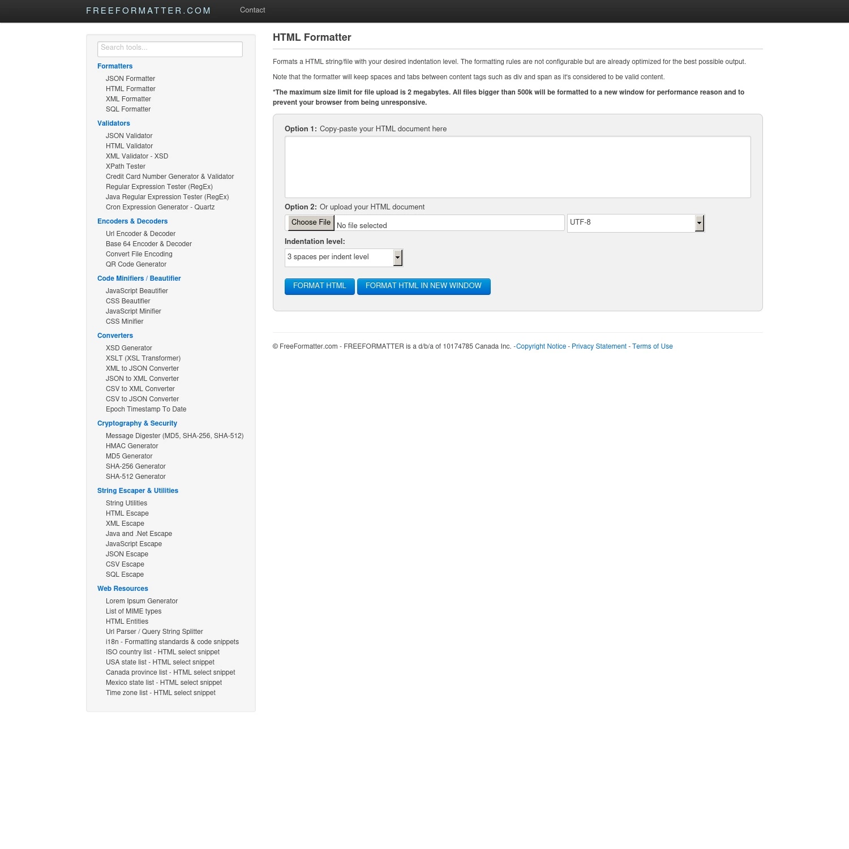Focus the Search tools input field

tap(170, 49)
